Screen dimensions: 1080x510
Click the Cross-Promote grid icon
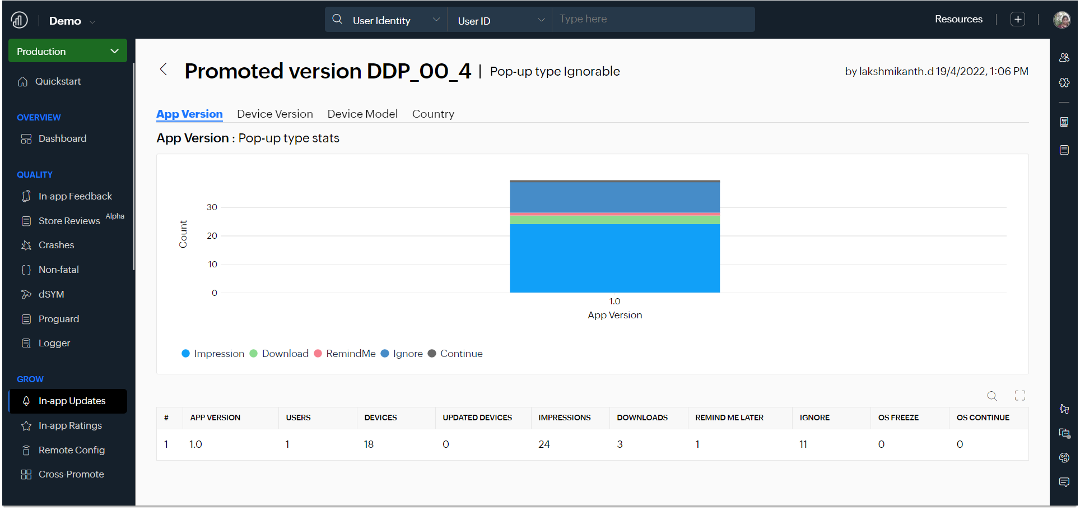point(26,475)
